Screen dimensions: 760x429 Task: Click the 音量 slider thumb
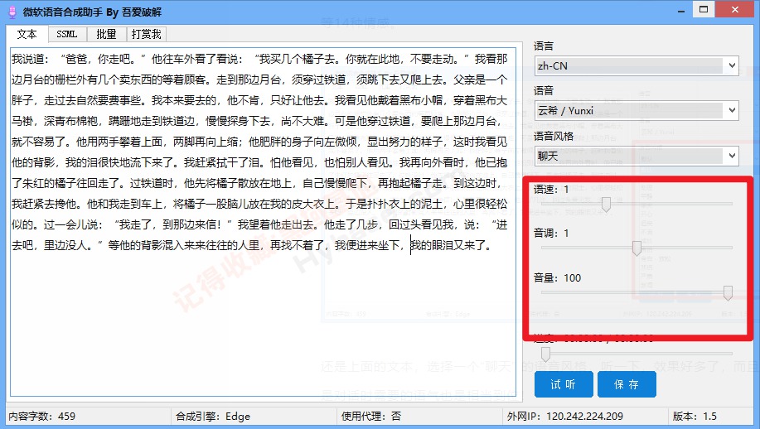click(728, 292)
